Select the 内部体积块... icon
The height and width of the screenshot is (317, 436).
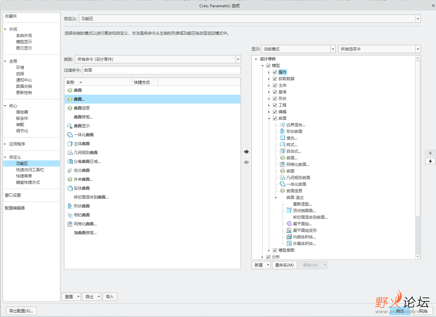tap(289, 237)
